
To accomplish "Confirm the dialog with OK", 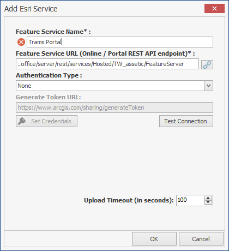I will [x=154, y=239].
